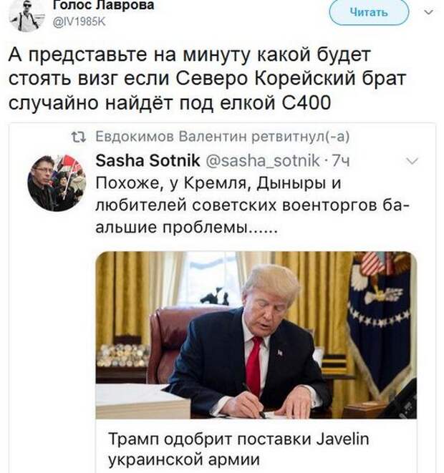Image resolution: width=444 pixels, height=473 pixels.
Task: Click quoted tweet text Похоже, у Кремля
Action: pyautogui.click(x=252, y=205)
